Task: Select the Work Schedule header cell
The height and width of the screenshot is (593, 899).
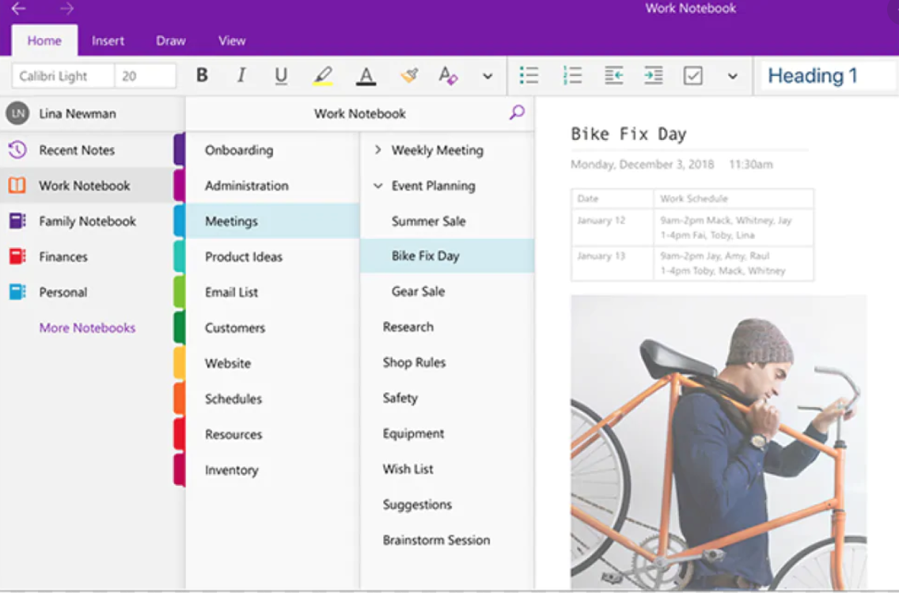Action: point(734,198)
